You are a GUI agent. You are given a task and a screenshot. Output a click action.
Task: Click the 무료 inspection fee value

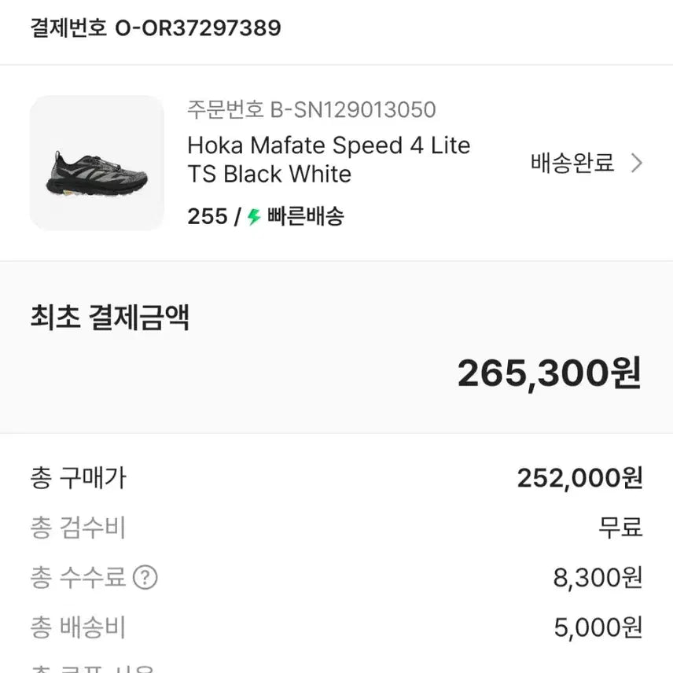click(x=618, y=528)
